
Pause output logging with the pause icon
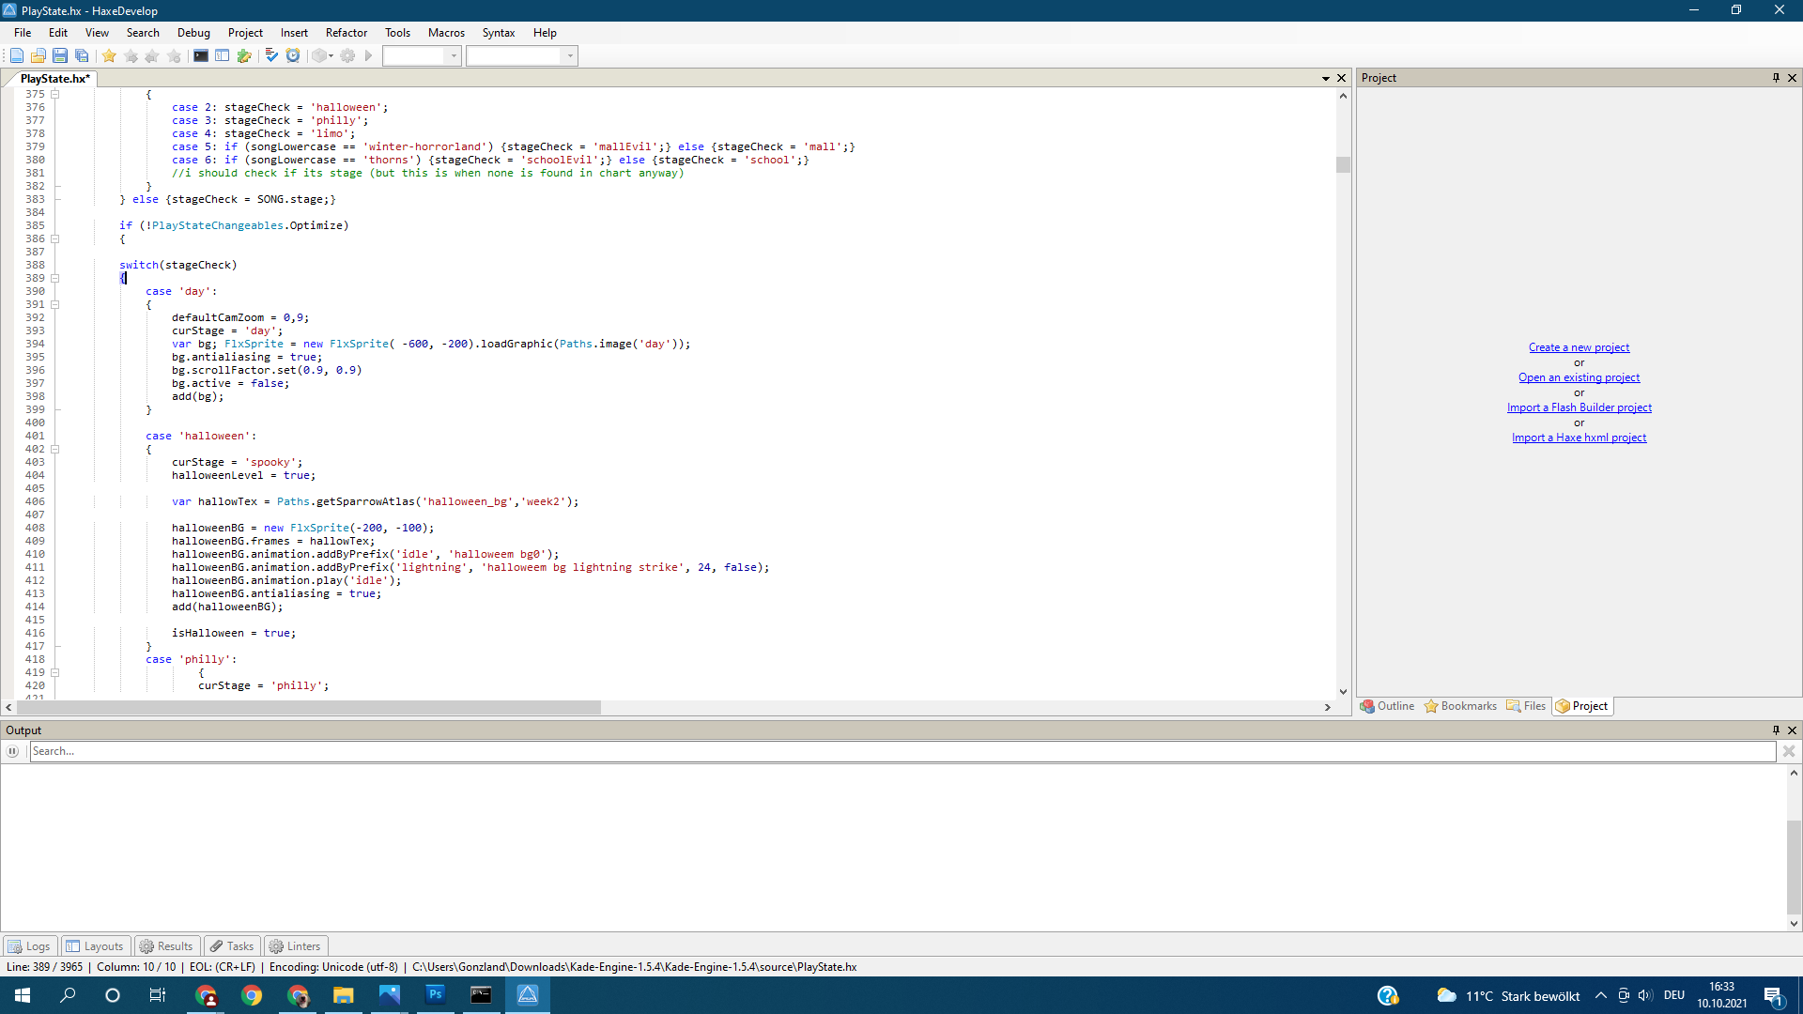(x=12, y=751)
